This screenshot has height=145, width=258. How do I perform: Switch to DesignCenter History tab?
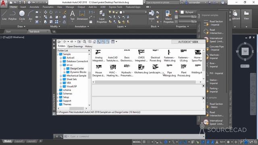[89, 46]
